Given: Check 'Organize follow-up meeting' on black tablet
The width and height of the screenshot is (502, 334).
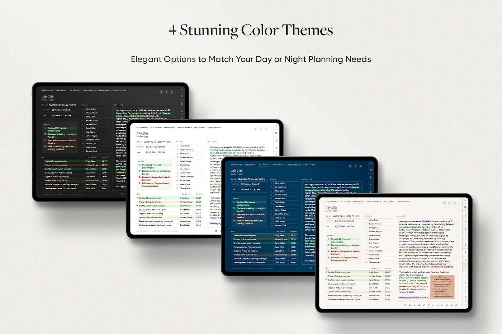Looking at the screenshot, I should [43, 177].
